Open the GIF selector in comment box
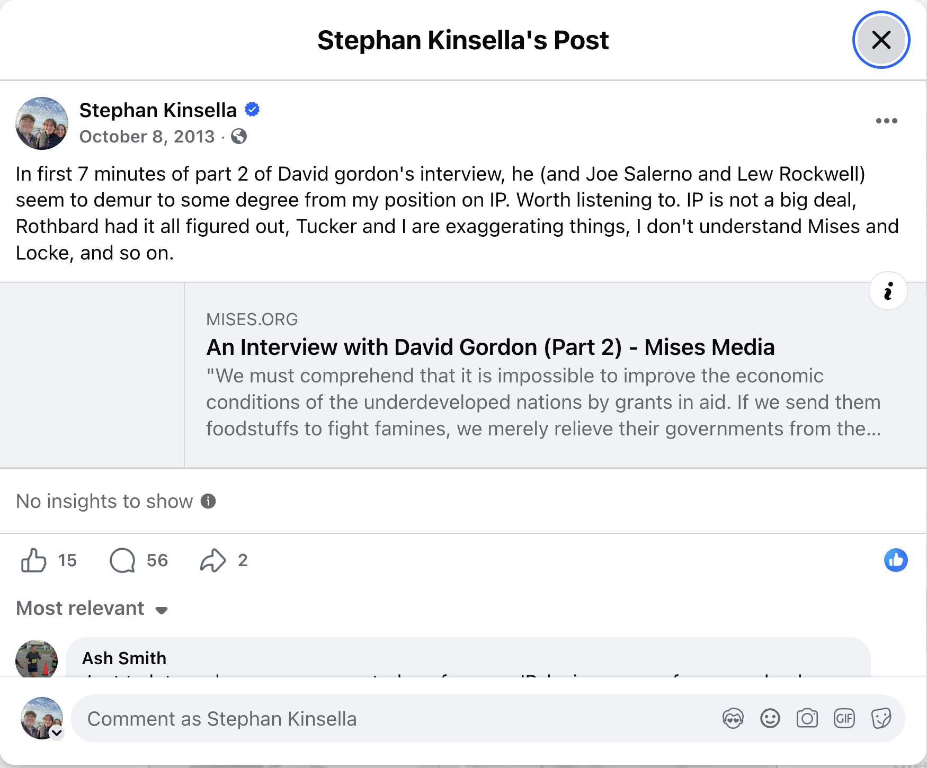The width and height of the screenshot is (927, 768). click(844, 719)
